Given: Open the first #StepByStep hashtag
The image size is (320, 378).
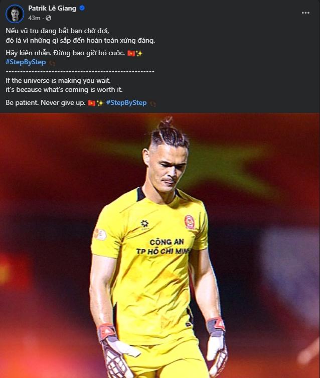Looking at the screenshot, I should click(26, 62).
